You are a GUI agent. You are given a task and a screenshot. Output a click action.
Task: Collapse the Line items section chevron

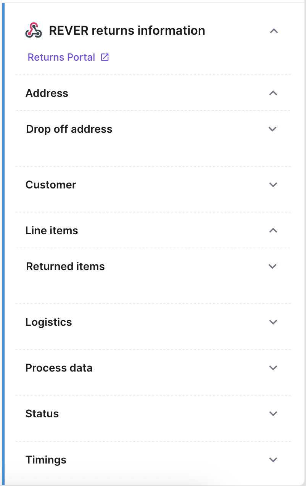coord(273,230)
